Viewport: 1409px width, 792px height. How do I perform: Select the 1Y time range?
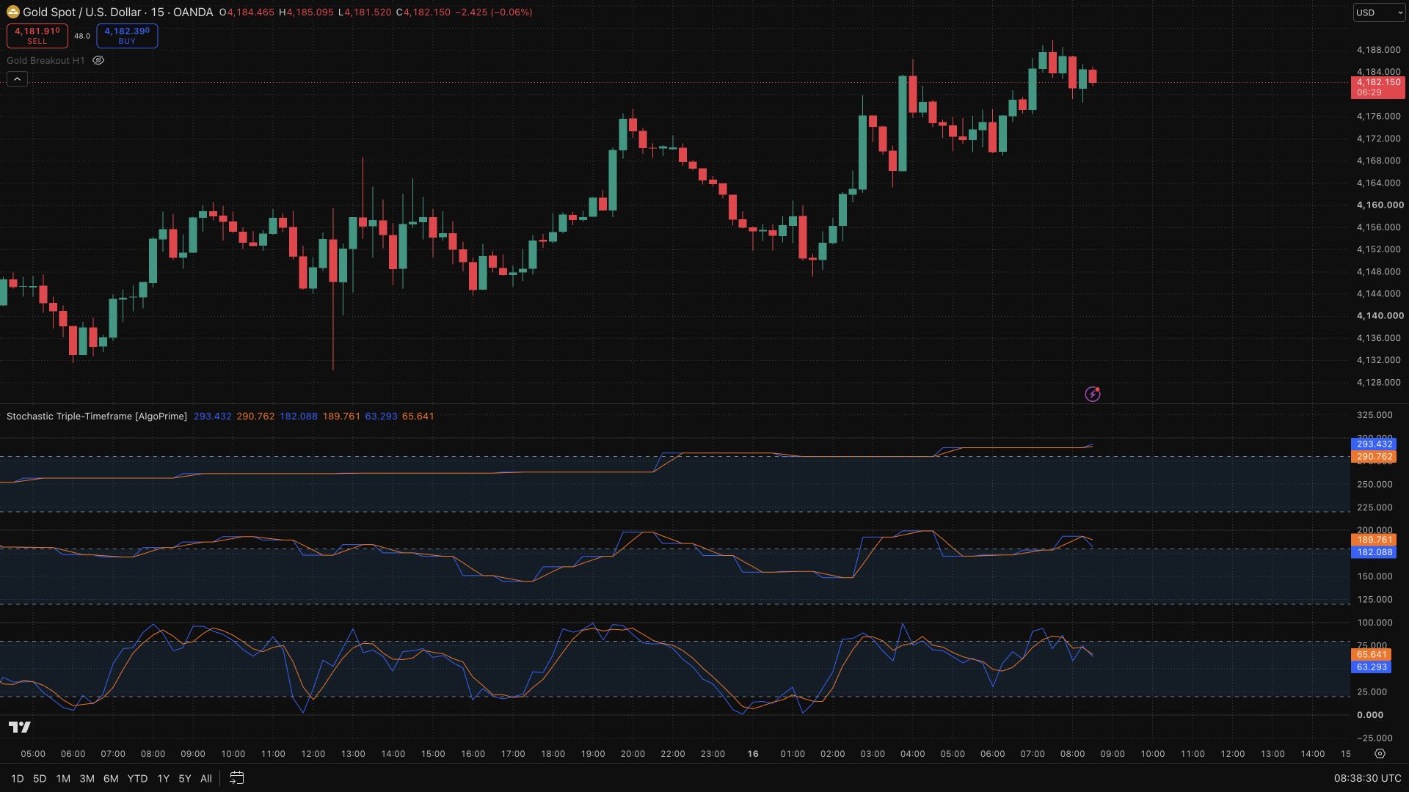point(163,778)
